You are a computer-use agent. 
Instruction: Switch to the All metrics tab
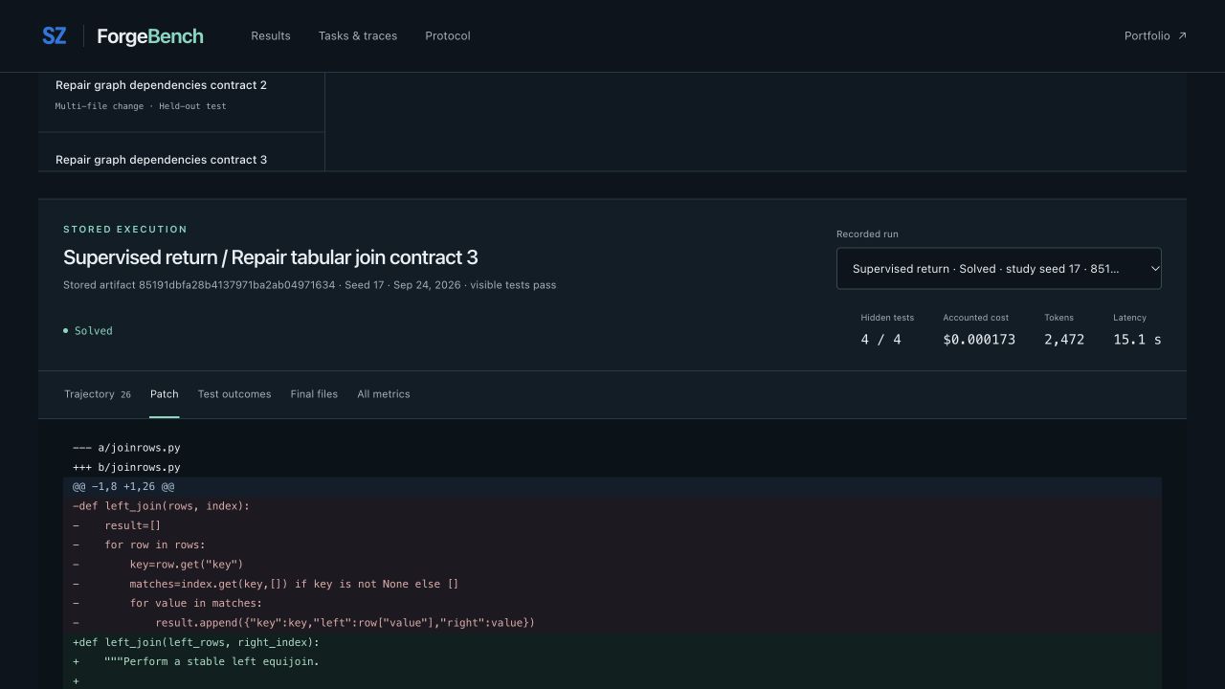[384, 394]
